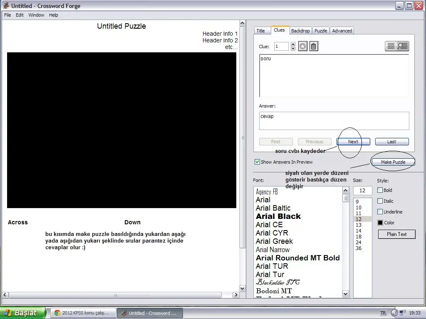Decrement the clue number down arrow
Viewport: 426px width, 319px height.
pyautogui.click(x=293, y=49)
